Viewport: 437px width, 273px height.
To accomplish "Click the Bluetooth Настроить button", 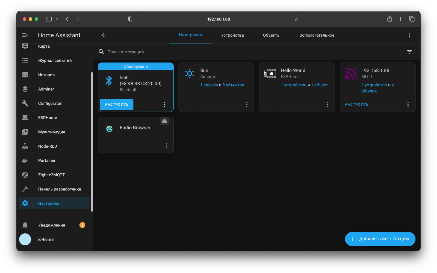I will point(117,104).
